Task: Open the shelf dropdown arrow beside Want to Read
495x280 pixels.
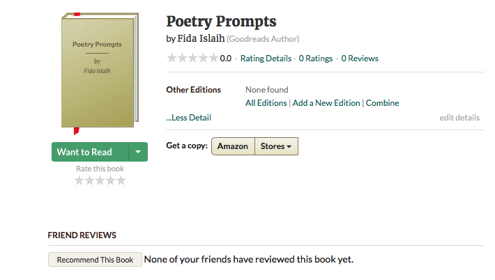Action: click(x=138, y=152)
